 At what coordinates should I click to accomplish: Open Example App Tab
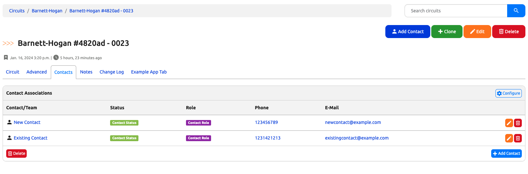(149, 72)
